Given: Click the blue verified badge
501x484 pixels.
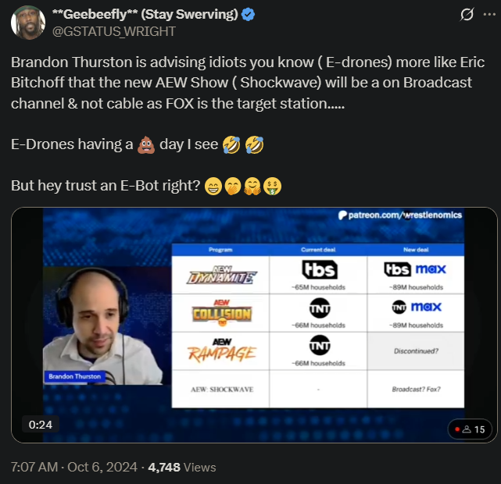Looking at the screenshot, I should [248, 14].
